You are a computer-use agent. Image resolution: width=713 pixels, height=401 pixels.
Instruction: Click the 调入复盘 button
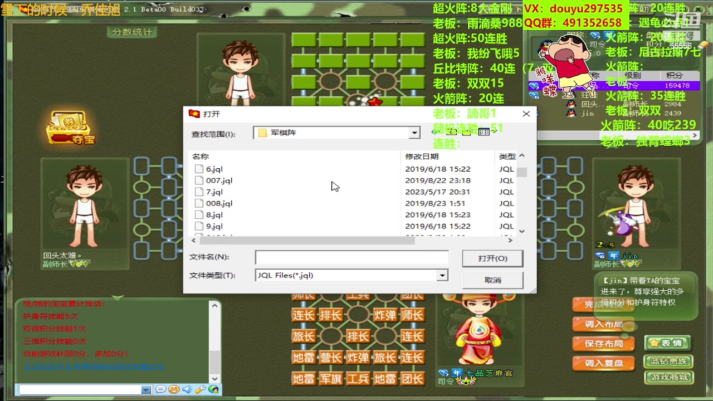pyautogui.click(x=603, y=363)
